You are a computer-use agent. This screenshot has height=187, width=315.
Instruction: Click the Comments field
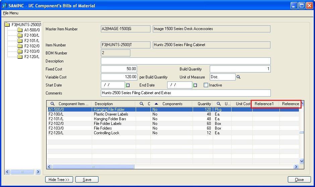coord(186,93)
